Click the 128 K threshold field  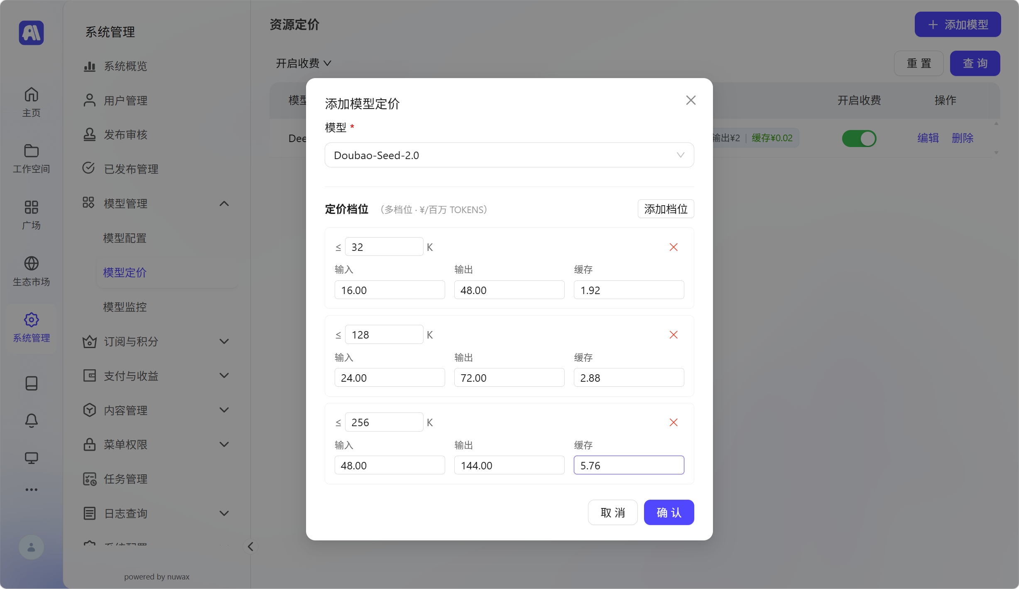pyautogui.click(x=384, y=334)
